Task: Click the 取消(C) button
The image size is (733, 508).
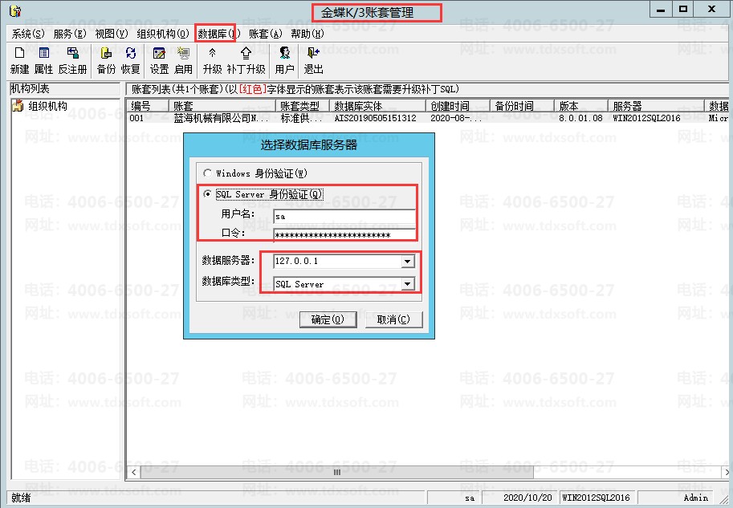Action: pyautogui.click(x=393, y=319)
